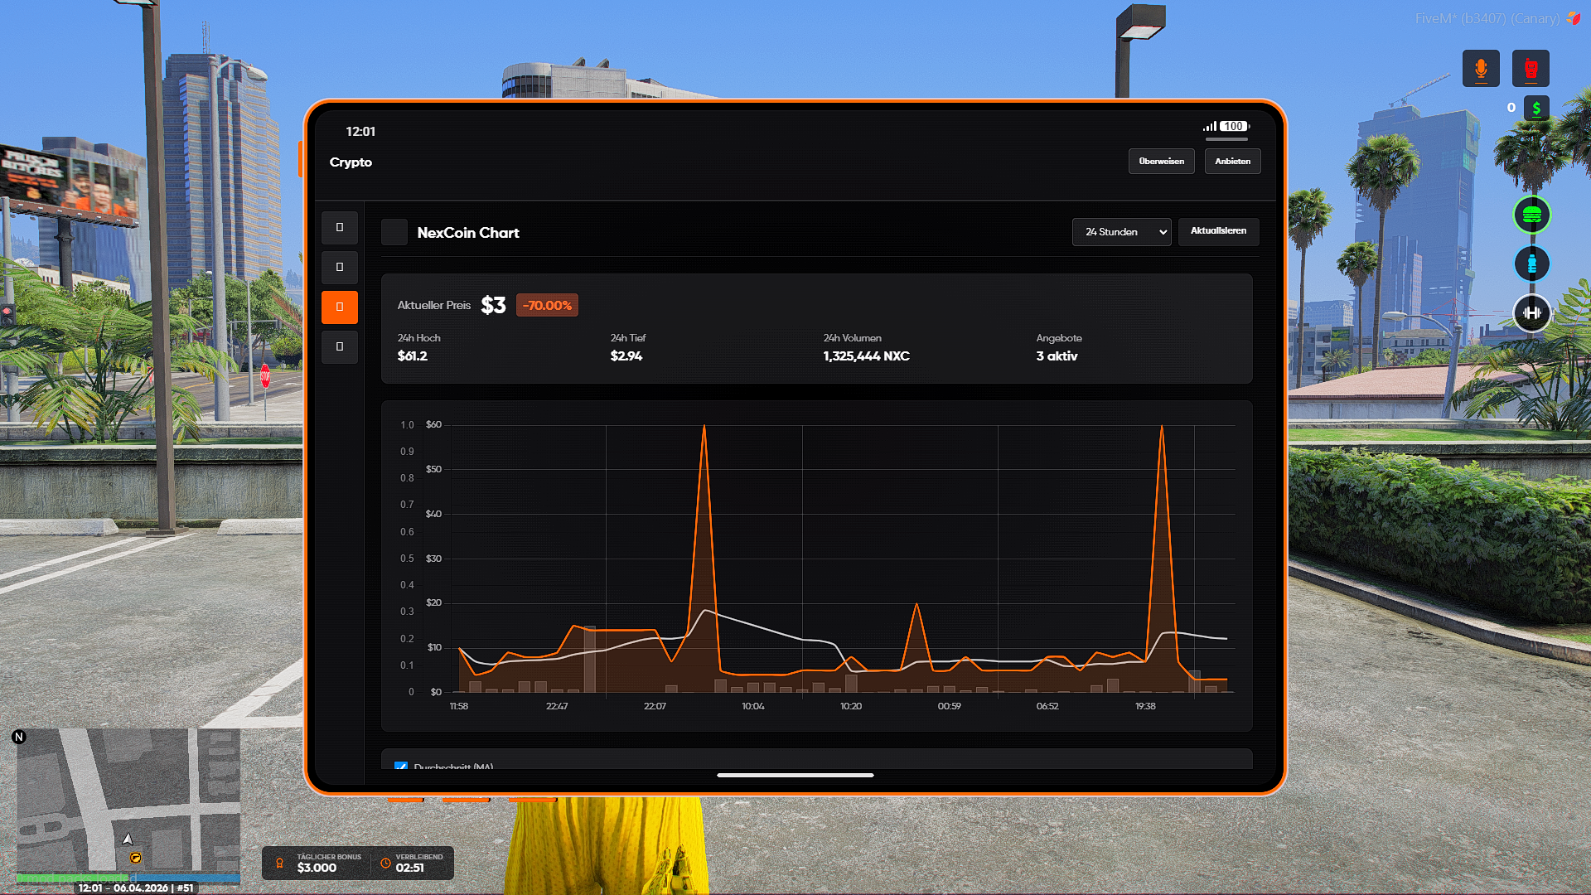Select the active orange sidebar tab

(x=340, y=307)
